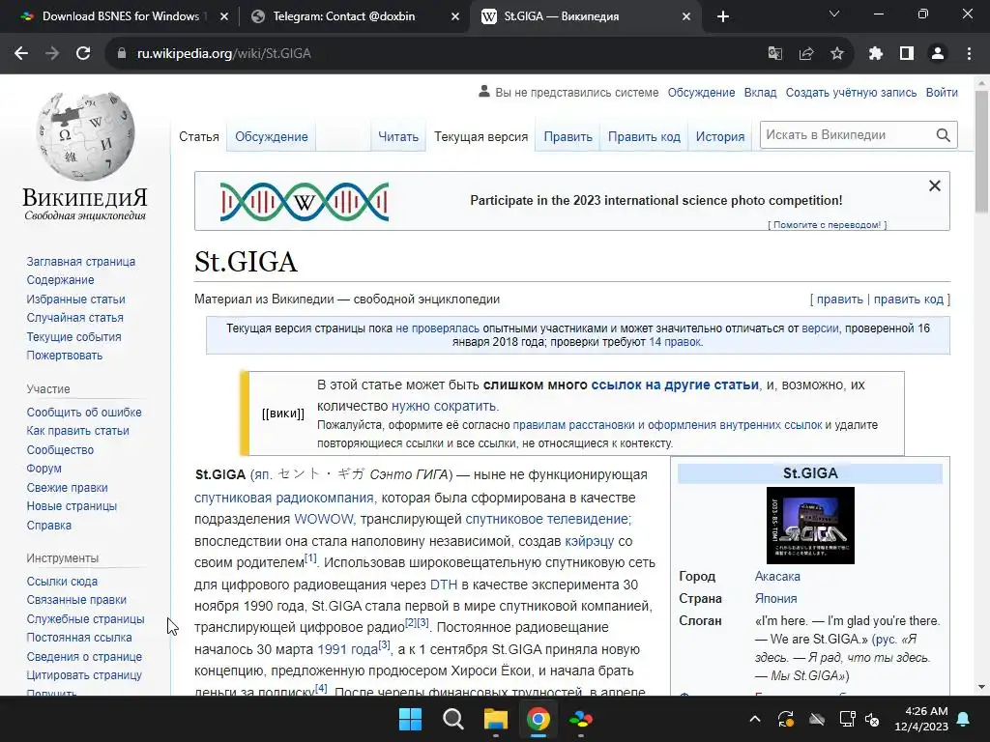
Task: Open a new browser tab
Action: click(723, 16)
